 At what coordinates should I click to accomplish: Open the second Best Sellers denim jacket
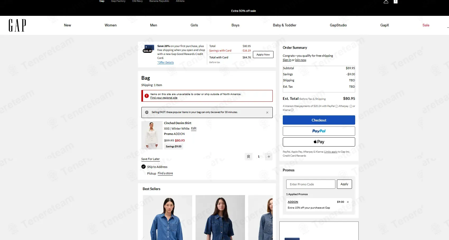click(x=220, y=218)
